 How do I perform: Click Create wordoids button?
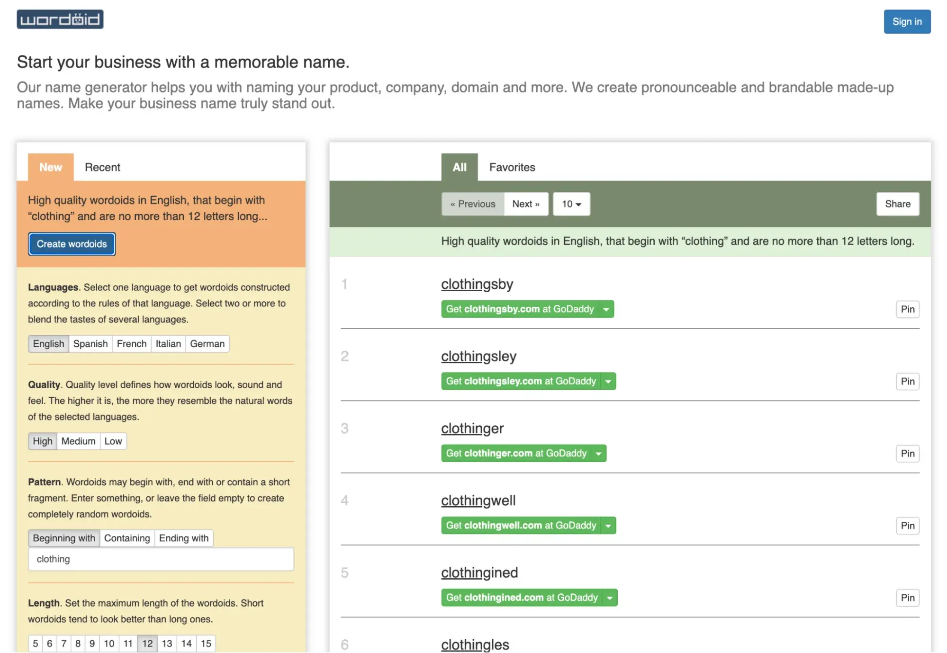point(72,244)
